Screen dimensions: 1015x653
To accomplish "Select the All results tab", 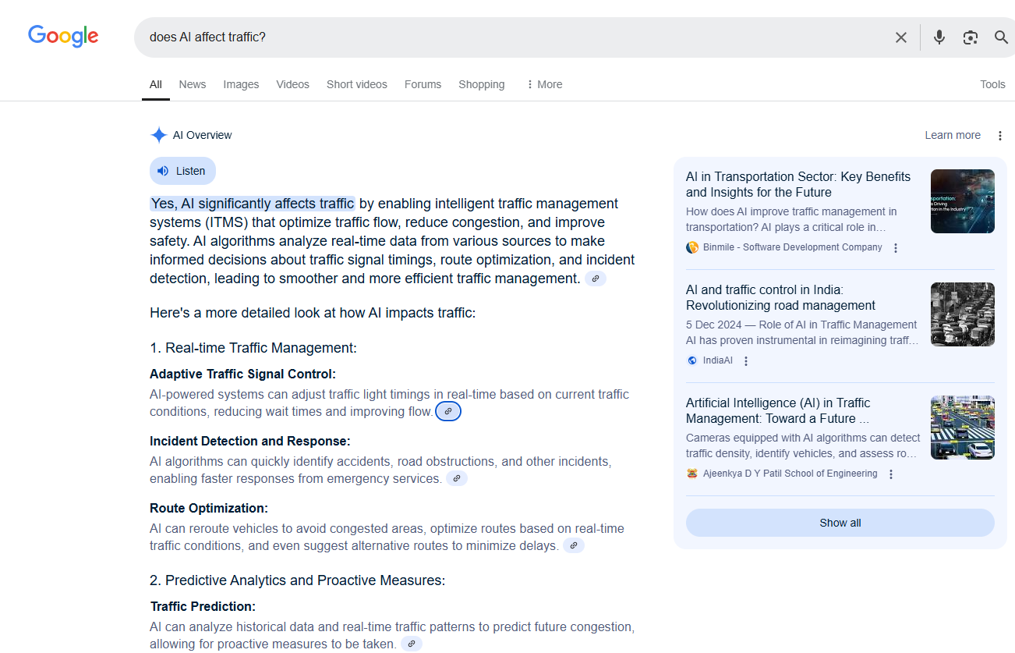I will click(x=156, y=84).
